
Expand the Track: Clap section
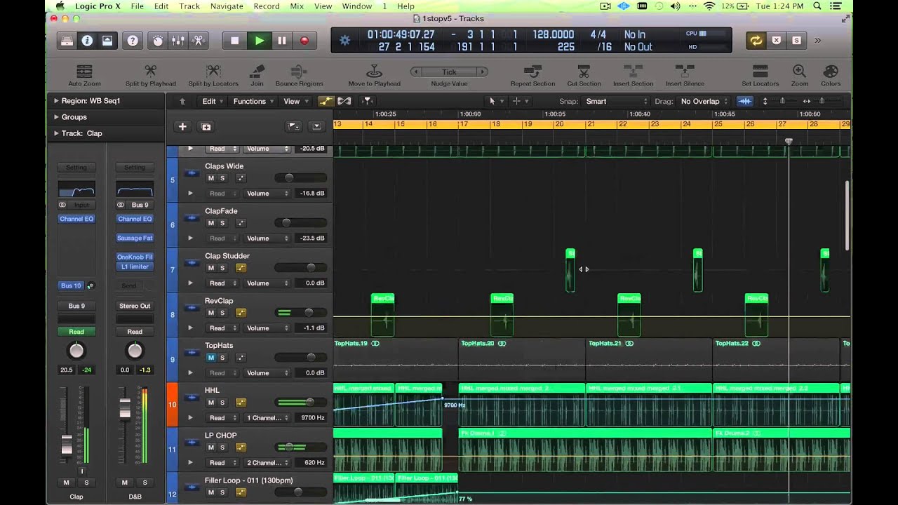56,133
